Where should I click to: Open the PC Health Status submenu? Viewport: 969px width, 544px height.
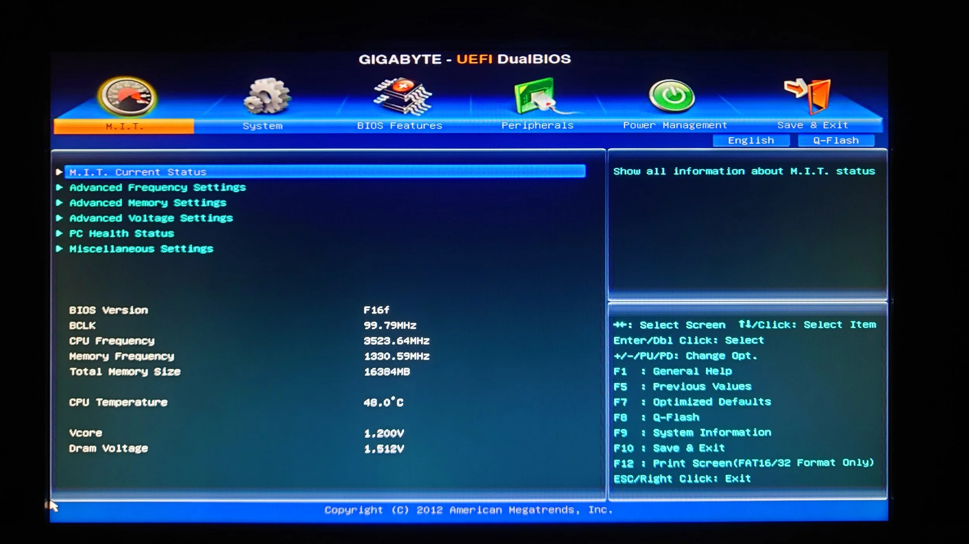(x=122, y=234)
